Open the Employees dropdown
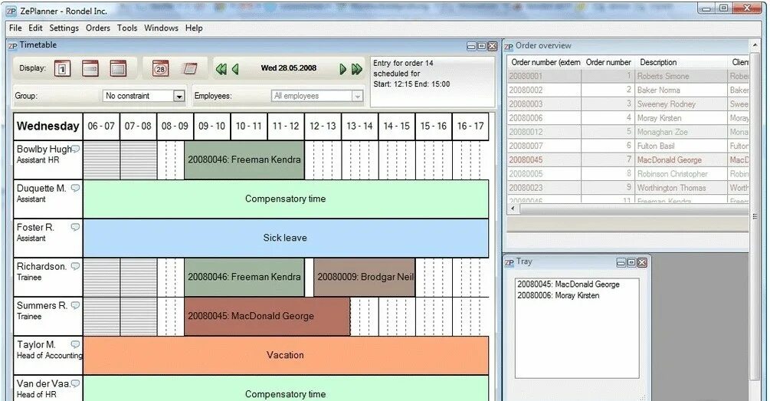Screen dimensions: 770x401 point(358,97)
